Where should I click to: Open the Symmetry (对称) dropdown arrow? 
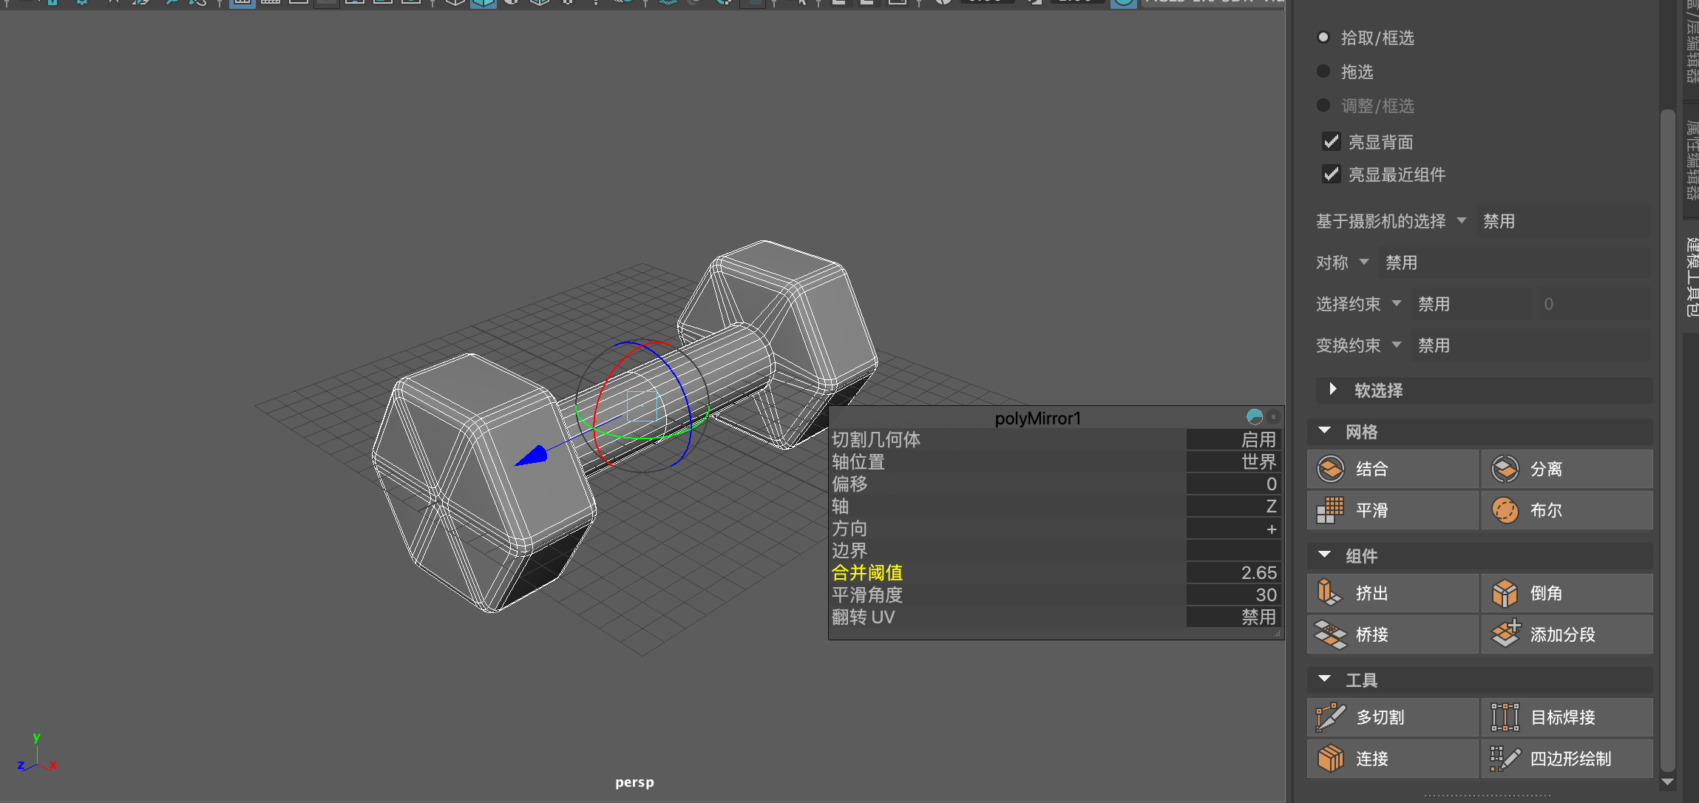[1364, 262]
